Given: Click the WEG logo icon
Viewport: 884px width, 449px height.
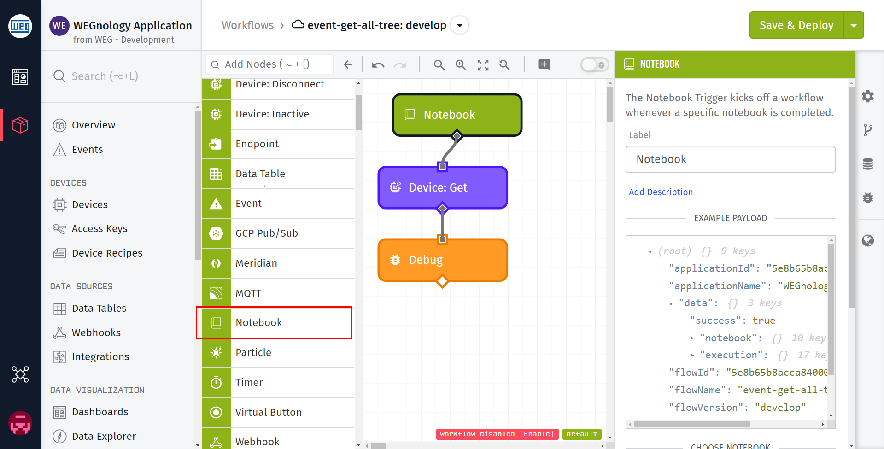Looking at the screenshot, I should [x=20, y=26].
